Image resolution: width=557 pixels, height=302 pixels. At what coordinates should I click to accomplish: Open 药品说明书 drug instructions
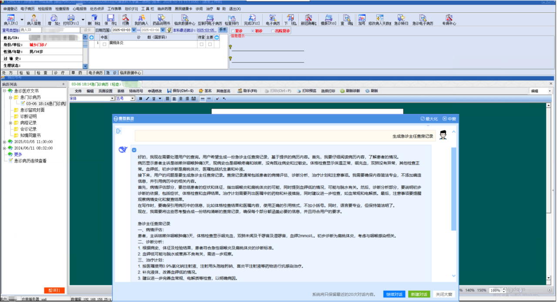click(x=161, y=20)
